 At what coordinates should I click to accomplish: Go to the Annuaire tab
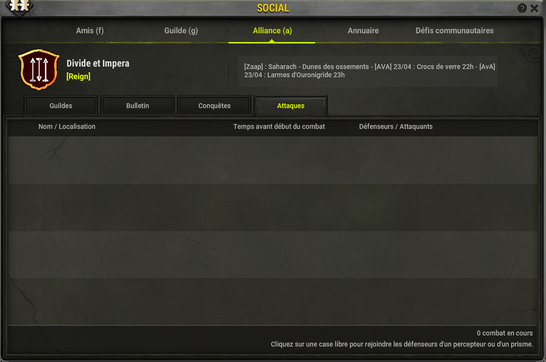363,30
